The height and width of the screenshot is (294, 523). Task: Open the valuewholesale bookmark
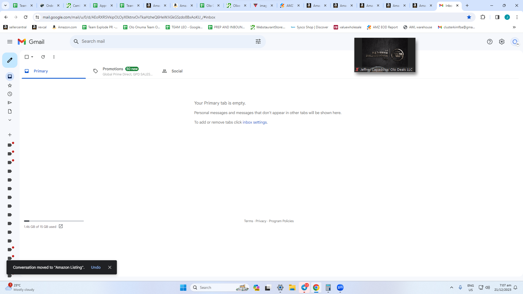(348, 27)
